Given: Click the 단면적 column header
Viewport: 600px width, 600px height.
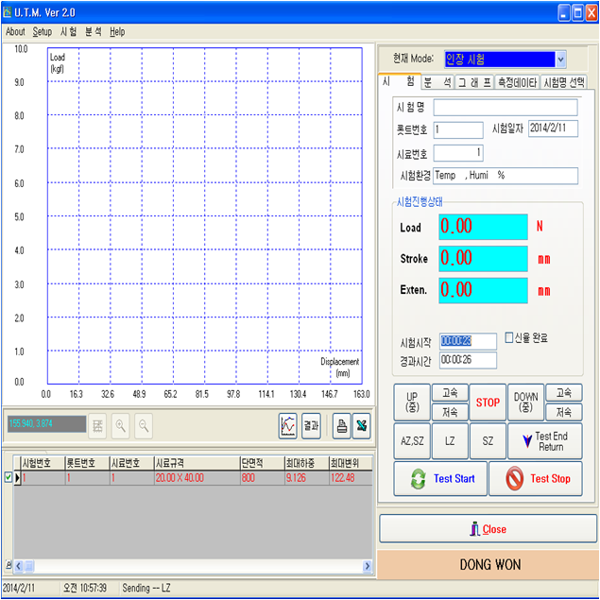Looking at the screenshot, I should [262, 463].
